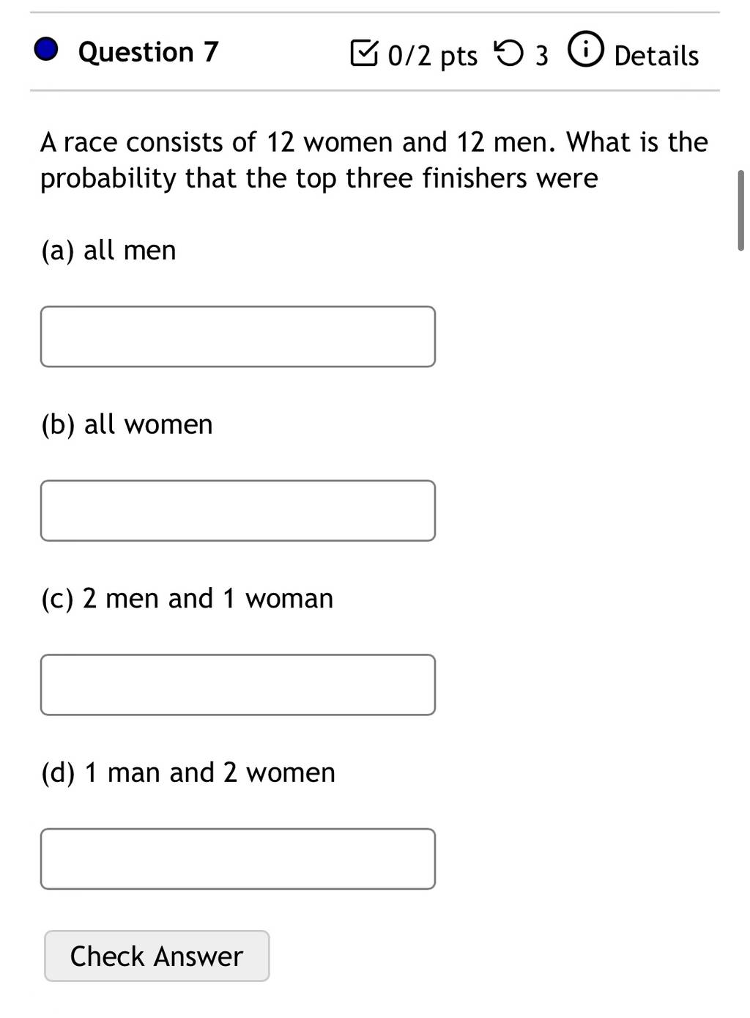Click the vertical scrollbar thumb
Screen dimensions: 750x1018
740,210
